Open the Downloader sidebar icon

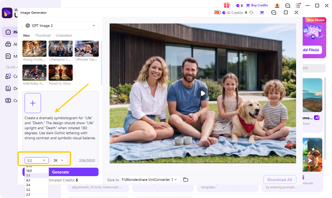(x=8, y=88)
